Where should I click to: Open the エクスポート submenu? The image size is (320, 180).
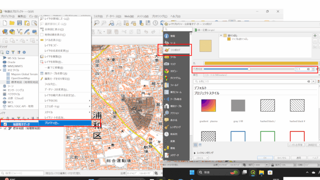pyautogui.click(x=65, y=107)
